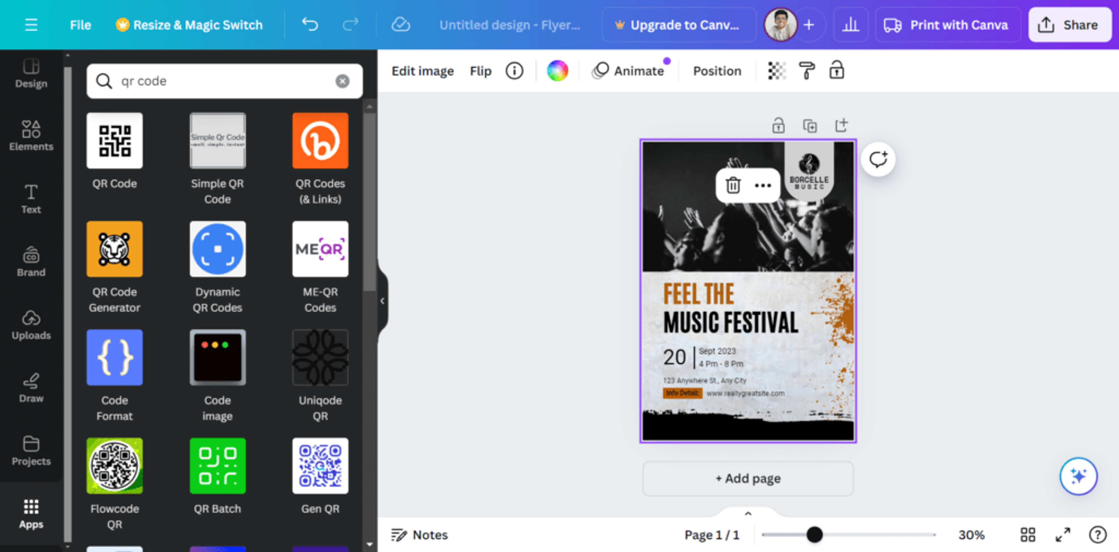1119x552 pixels.
Task: Open Resize & Magic Switch
Action: (x=189, y=25)
